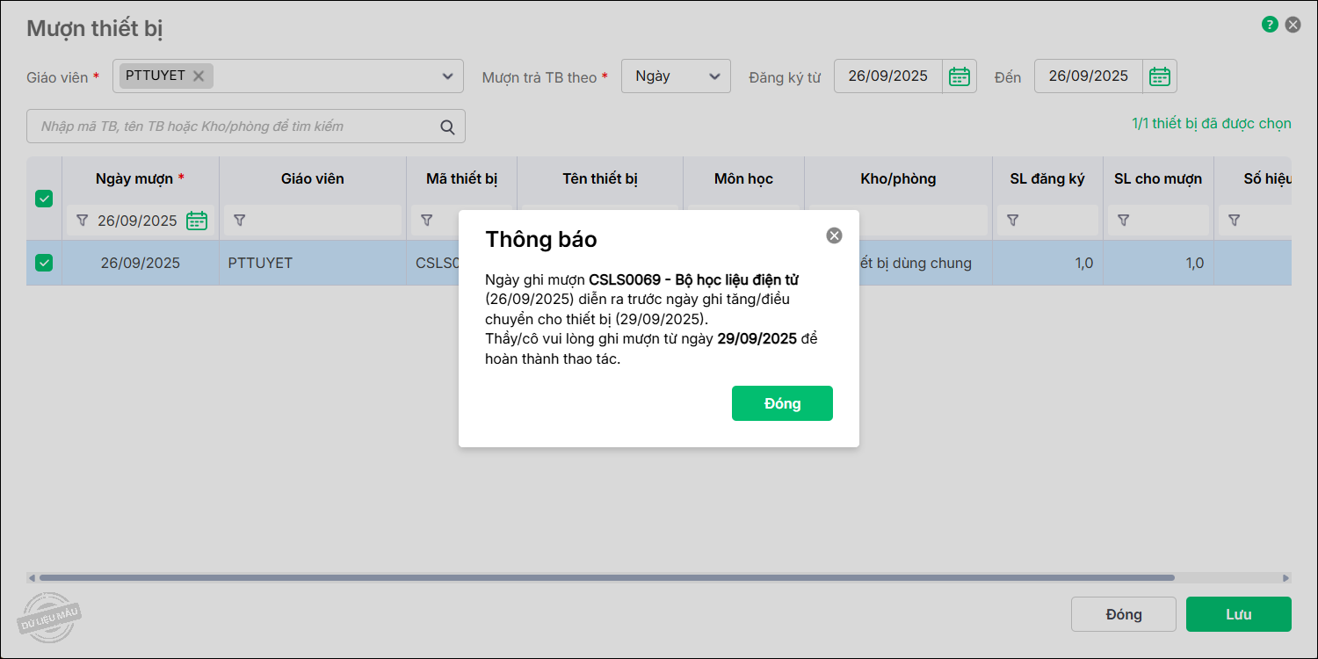Click filter icon in Giáo viên column

click(x=239, y=221)
